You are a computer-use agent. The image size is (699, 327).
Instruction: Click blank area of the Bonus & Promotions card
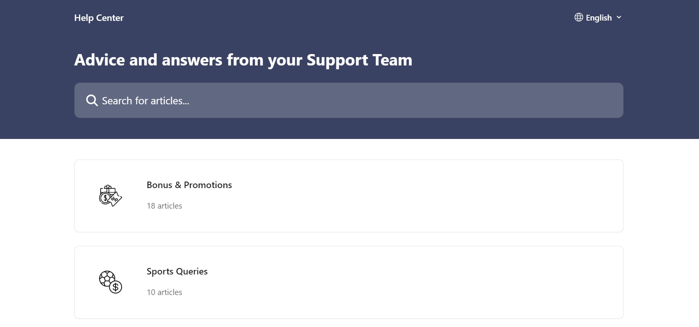point(419,196)
